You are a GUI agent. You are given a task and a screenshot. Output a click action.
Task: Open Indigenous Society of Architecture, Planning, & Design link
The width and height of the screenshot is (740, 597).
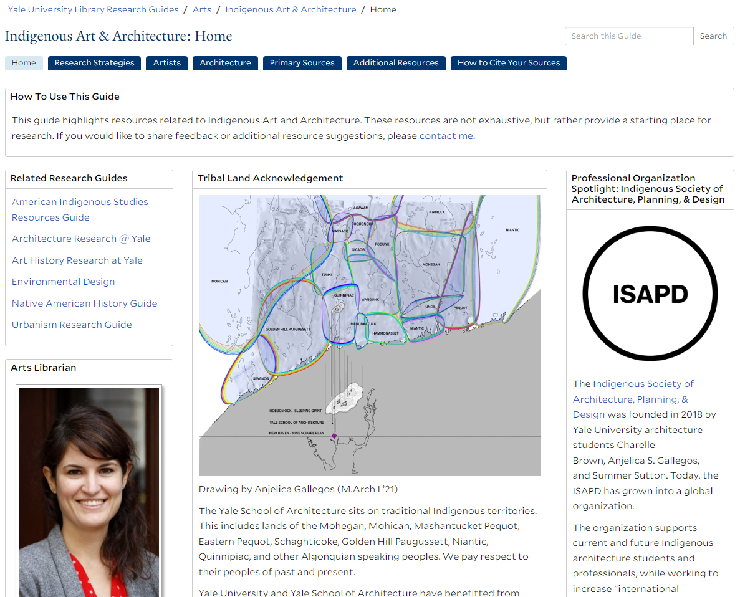coord(633,399)
